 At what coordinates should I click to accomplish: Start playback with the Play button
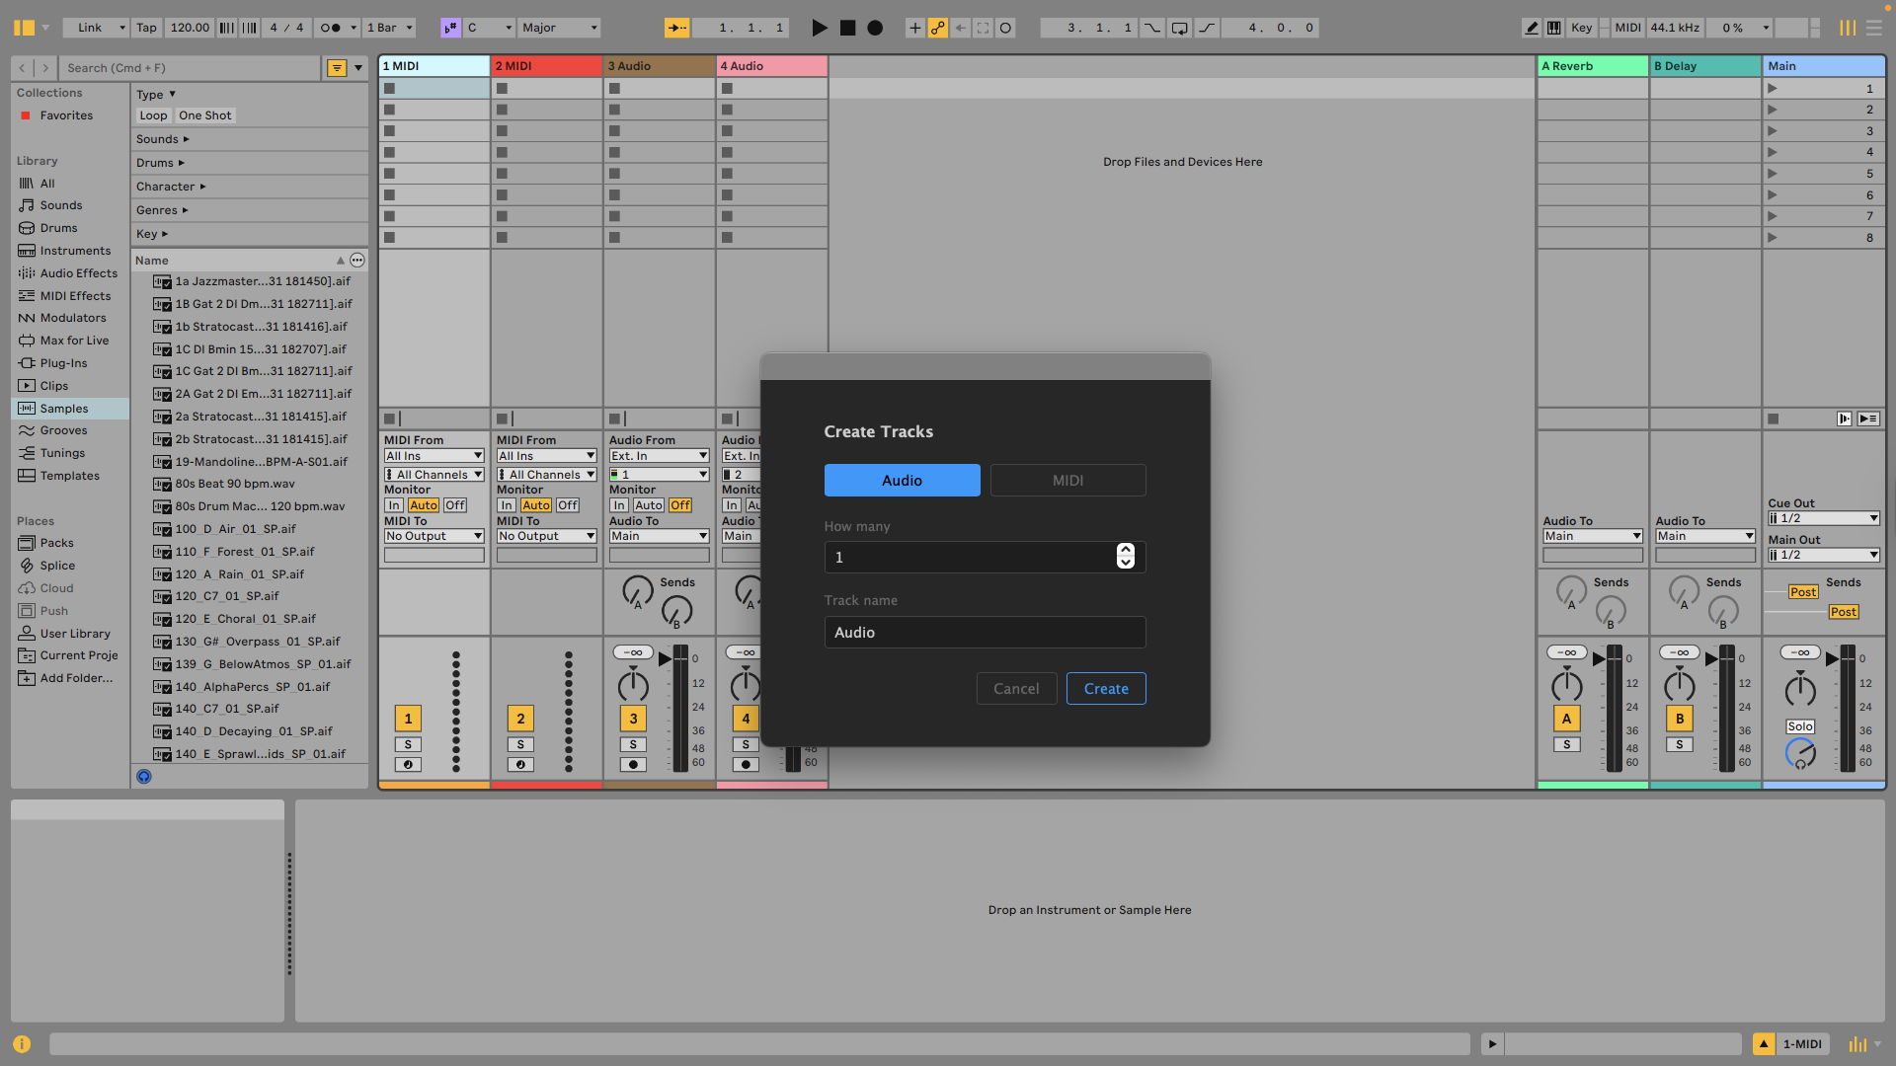819,28
